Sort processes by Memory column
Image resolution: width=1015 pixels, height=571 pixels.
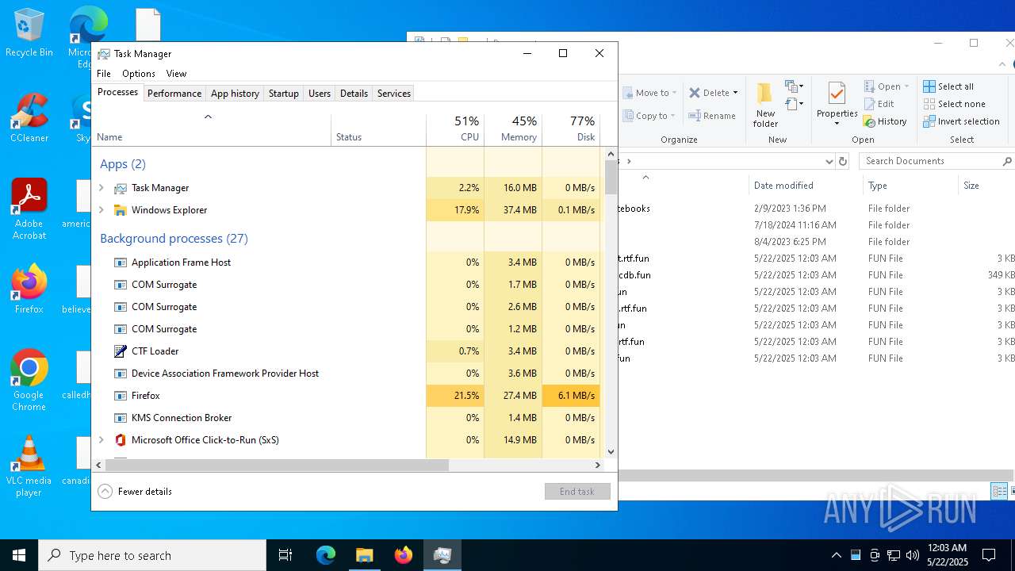(x=513, y=129)
